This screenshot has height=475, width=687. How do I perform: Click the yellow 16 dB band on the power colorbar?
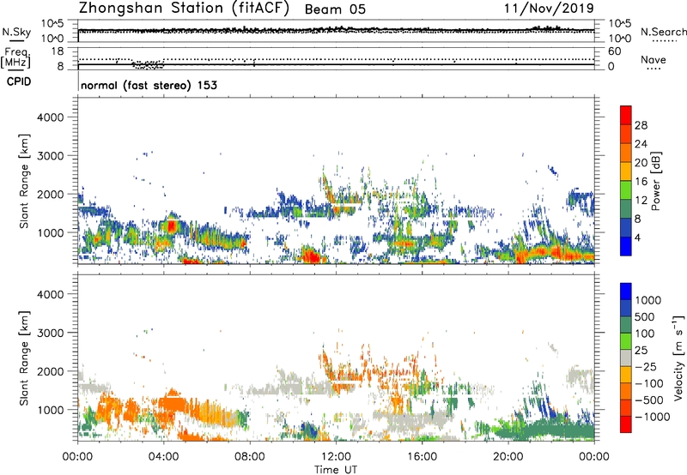click(626, 171)
